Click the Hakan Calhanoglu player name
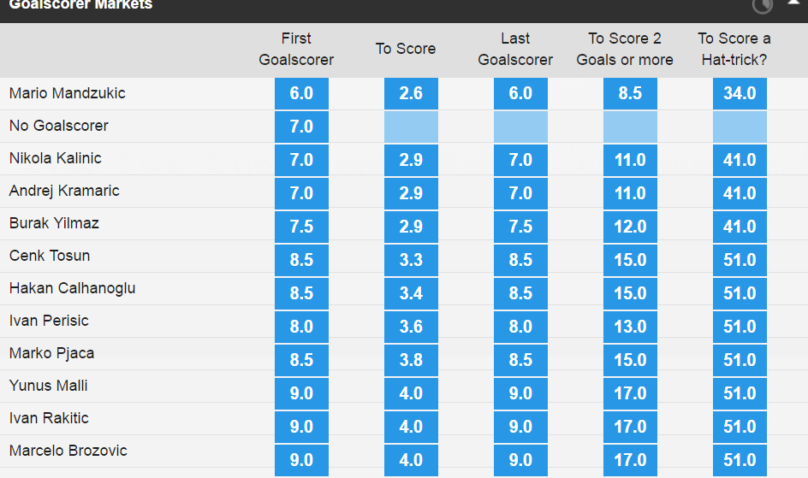The height and width of the screenshot is (478, 808). 73,288
